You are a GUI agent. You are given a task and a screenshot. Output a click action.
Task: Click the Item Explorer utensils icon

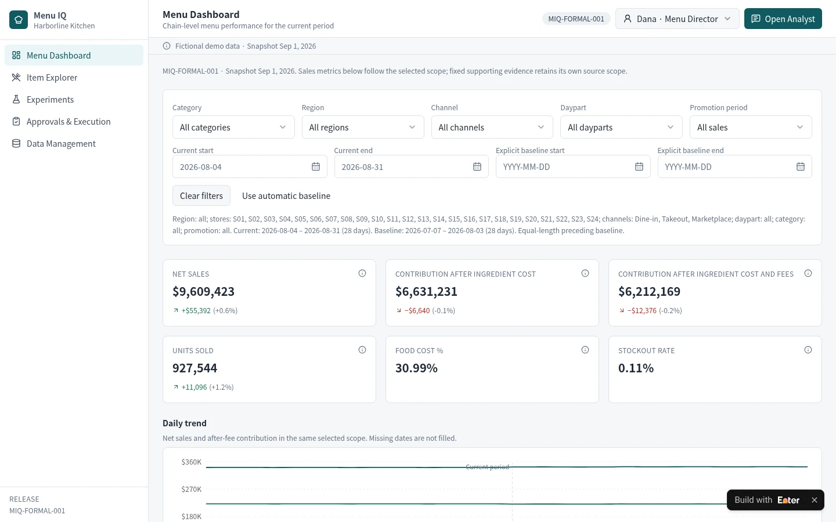pos(16,77)
